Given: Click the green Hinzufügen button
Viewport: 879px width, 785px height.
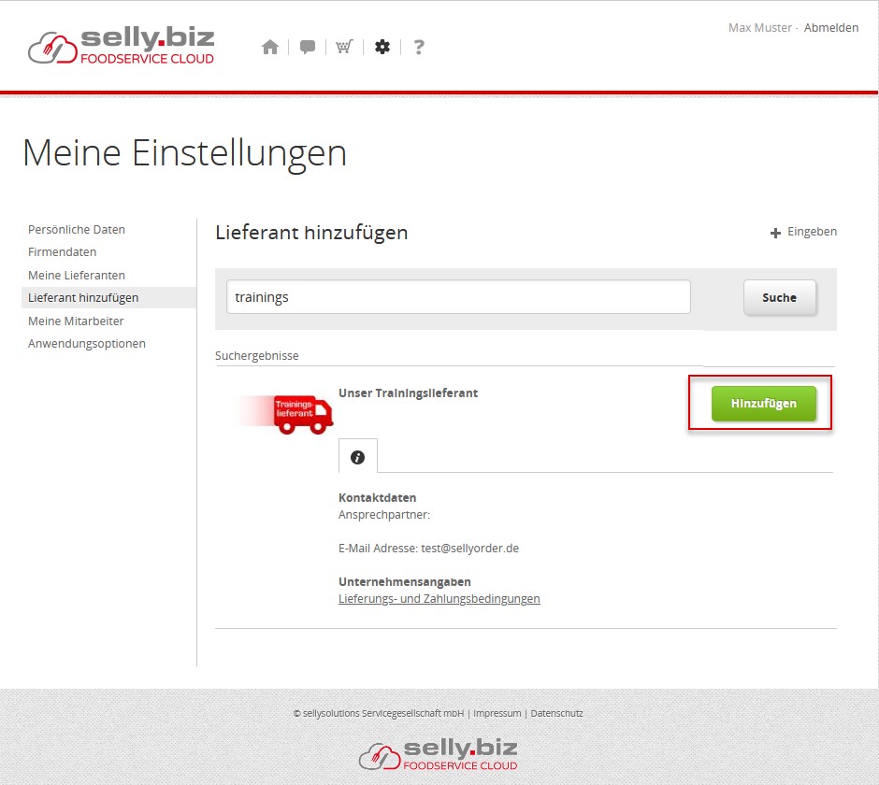Looking at the screenshot, I should pyautogui.click(x=764, y=404).
